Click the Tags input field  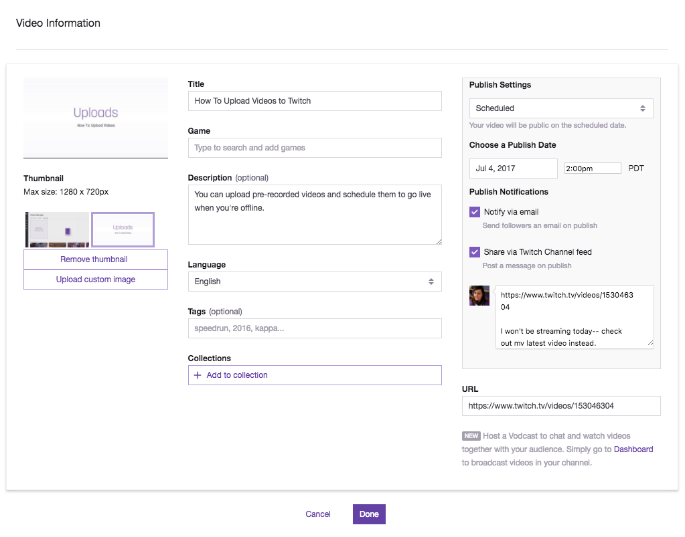click(315, 328)
